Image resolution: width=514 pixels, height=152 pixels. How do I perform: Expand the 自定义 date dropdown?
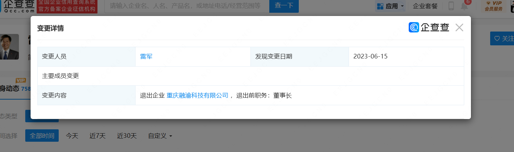tap(160, 136)
